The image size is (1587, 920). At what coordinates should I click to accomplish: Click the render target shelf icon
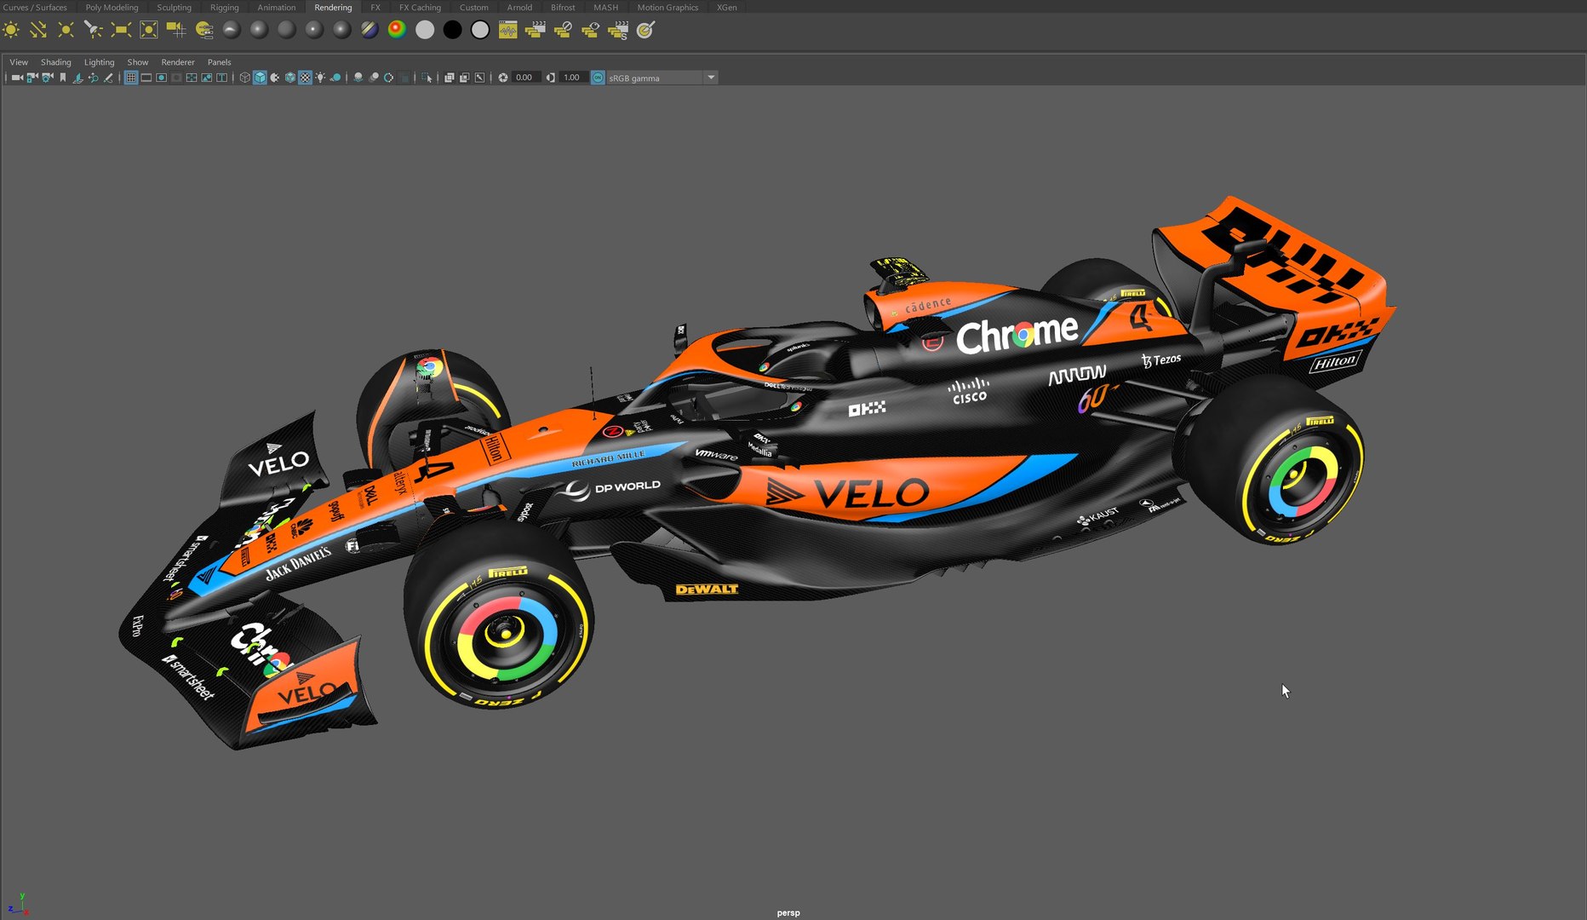[645, 30]
